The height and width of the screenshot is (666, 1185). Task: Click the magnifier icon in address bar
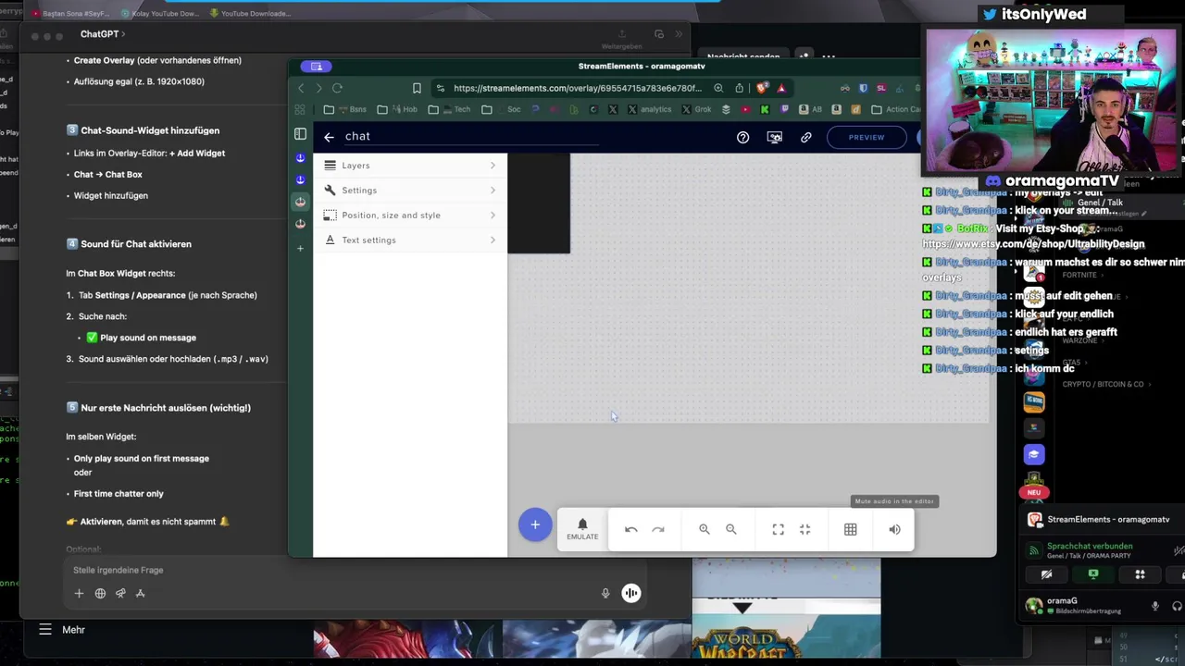pos(718,88)
